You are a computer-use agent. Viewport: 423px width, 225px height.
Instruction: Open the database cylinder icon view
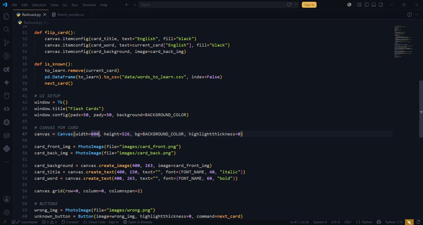[x=6, y=96]
